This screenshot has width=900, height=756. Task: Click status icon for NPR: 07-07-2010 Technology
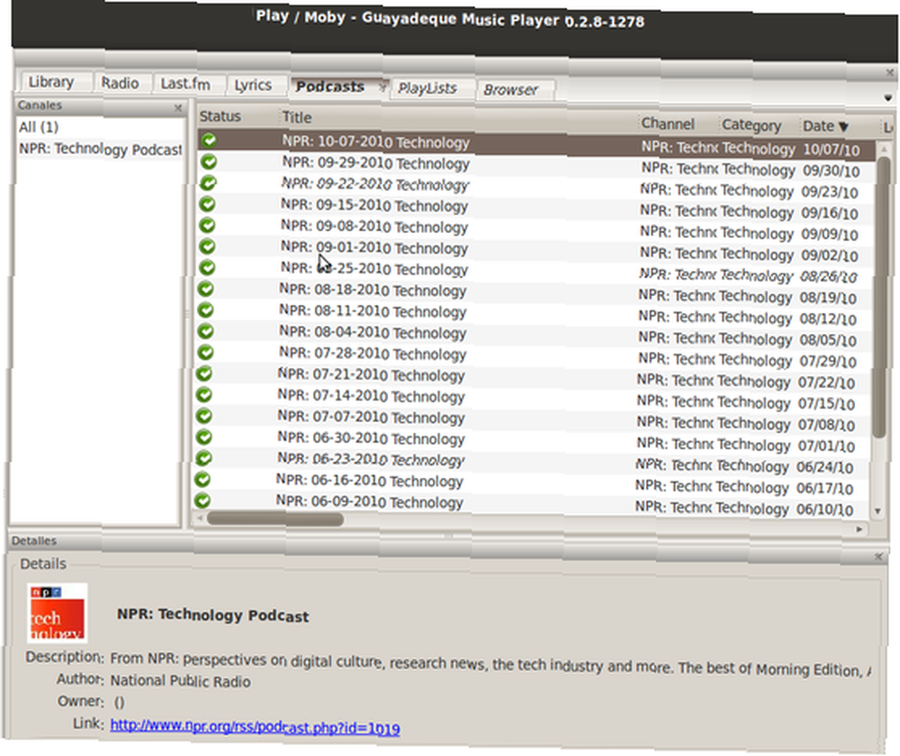(204, 416)
